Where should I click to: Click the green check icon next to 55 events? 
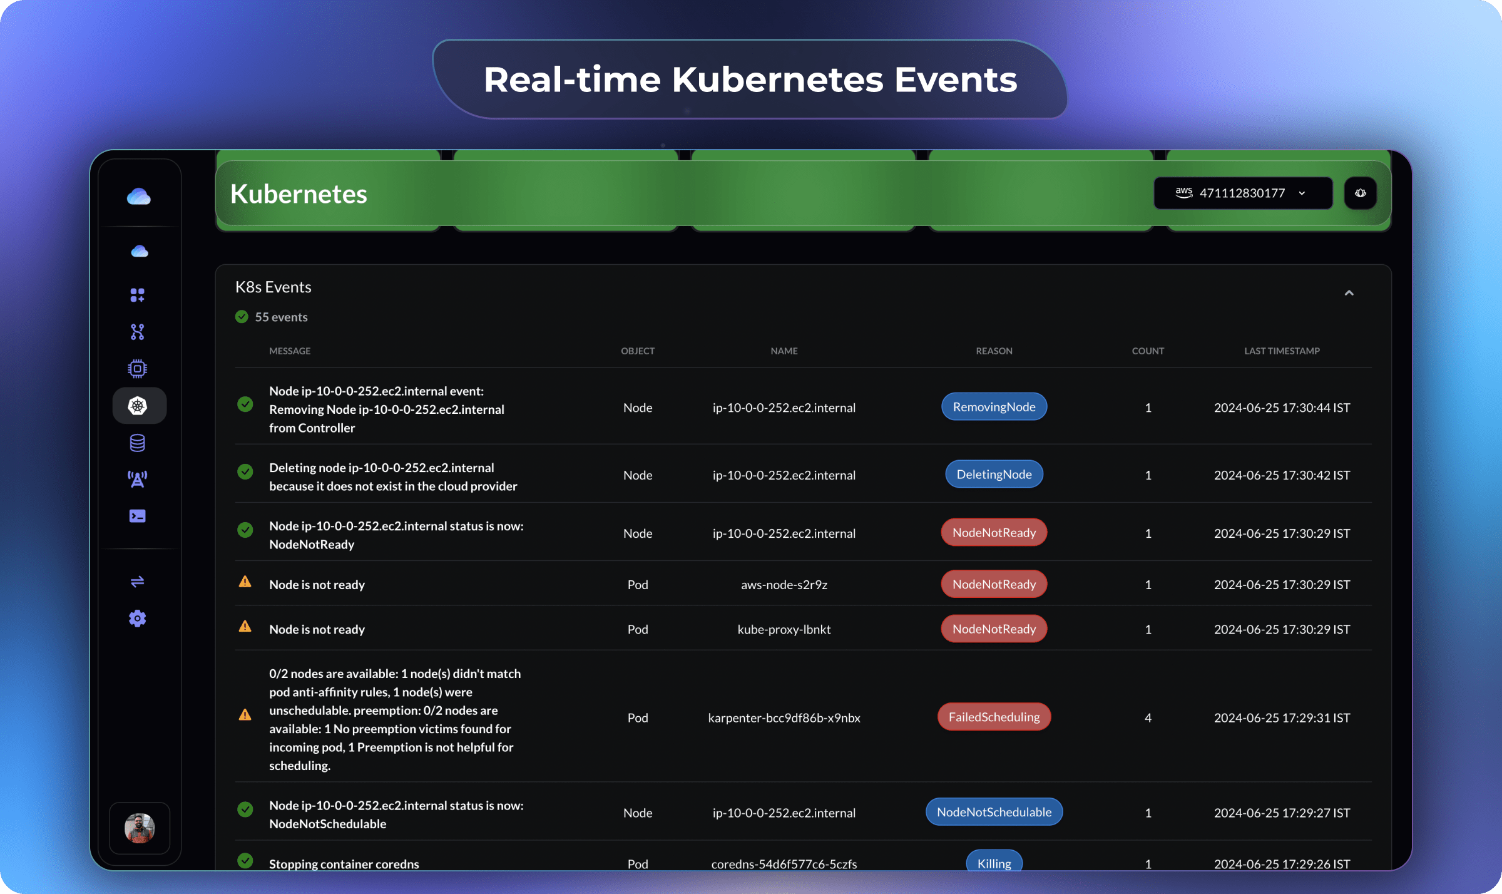242,317
